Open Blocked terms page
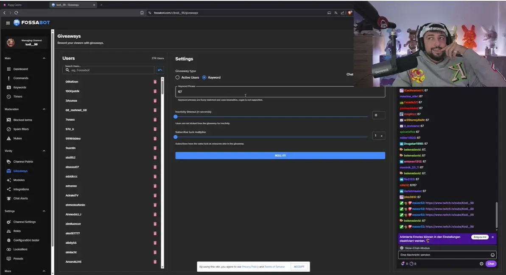This screenshot has width=506, height=275. (x=22, y=120)
